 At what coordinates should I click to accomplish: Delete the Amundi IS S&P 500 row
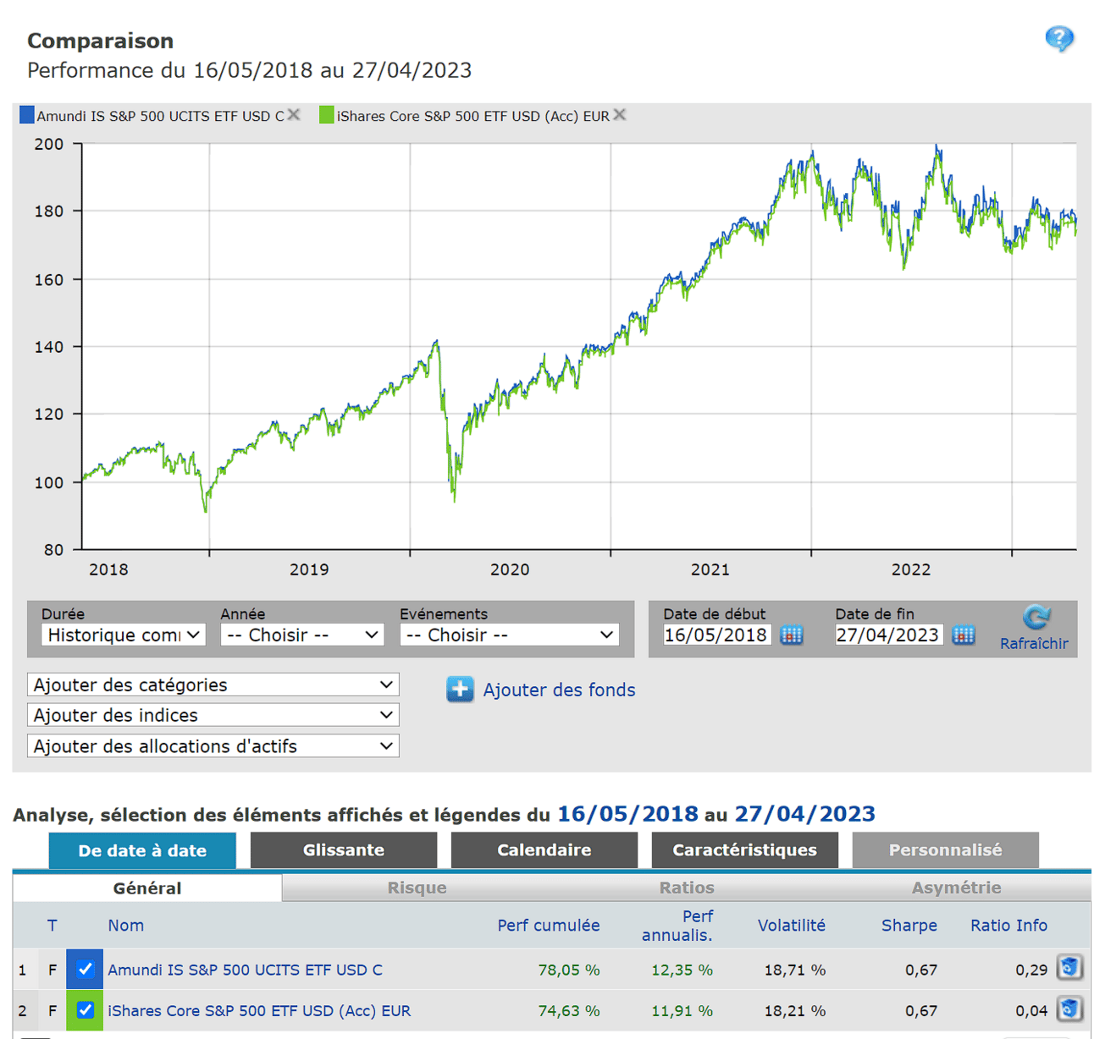1069,968
